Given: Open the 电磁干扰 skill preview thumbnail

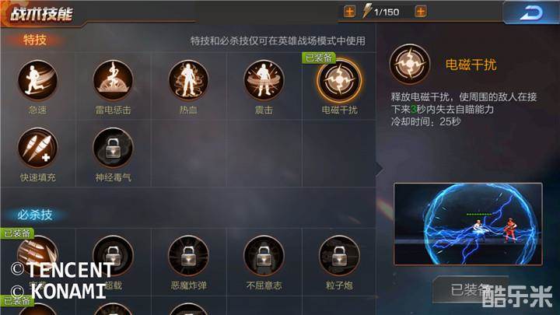Looking at the screenshot, I should coord(468,224).
